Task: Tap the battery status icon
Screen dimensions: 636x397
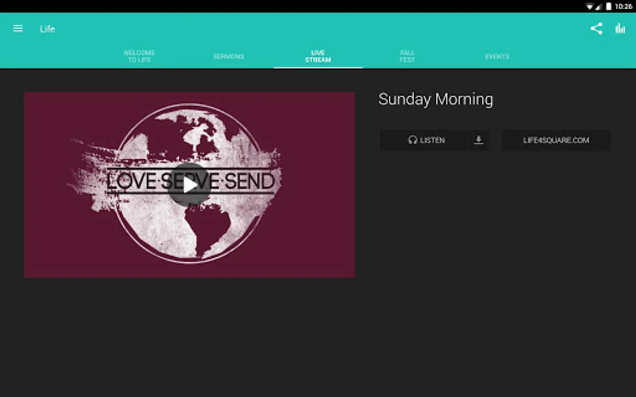Action: coord(609,6)
